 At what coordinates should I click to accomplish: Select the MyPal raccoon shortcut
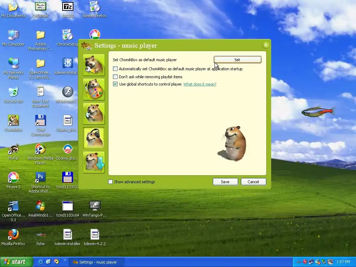13,152
